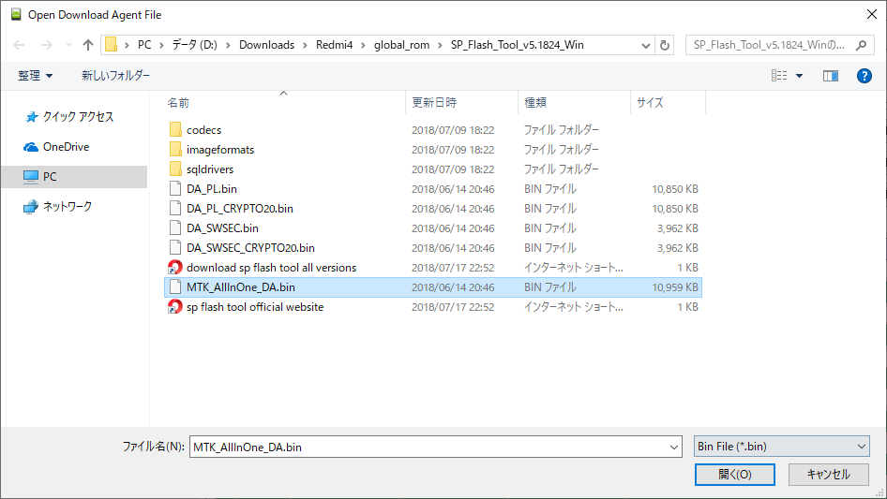
Task: Select MTK_AllInOne_DA.bin file icon
Action: (175, 287)
